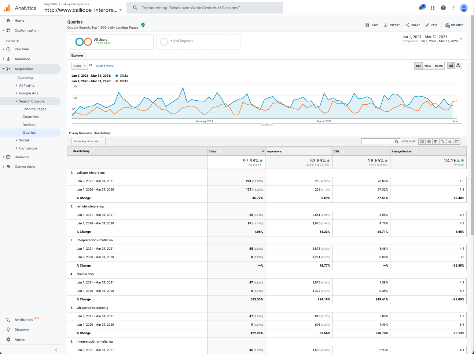Switch to the pivot table view

[457, 141]
